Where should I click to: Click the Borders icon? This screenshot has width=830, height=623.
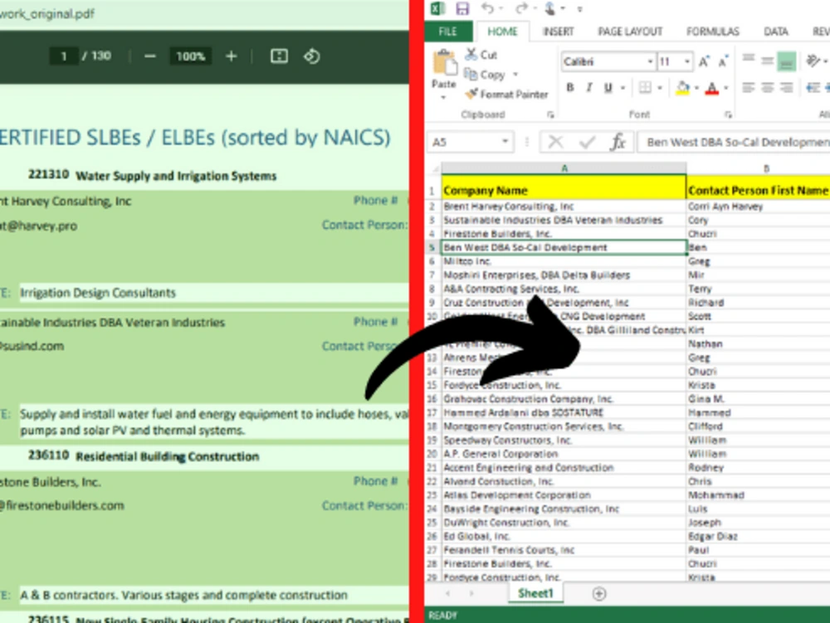(645, 88)
